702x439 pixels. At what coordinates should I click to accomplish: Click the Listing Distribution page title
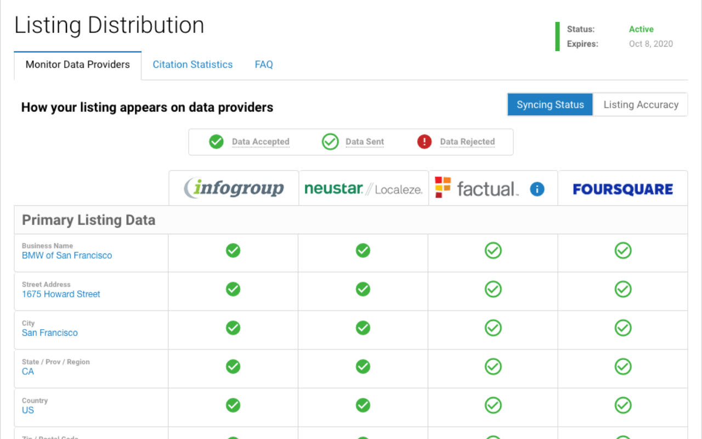click(x=109, y=25)
